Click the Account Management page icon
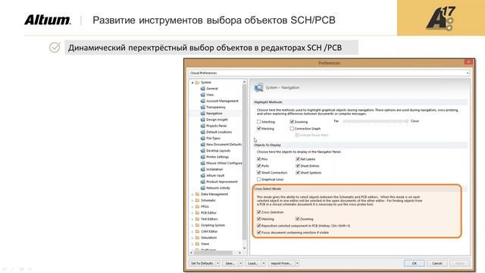This screenshot has width=485, height=273. click(203, 101)
